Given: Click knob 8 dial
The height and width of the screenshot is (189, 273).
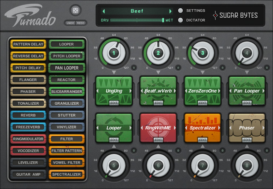Looking at the screenshot, I should click(x=247, y=165).
